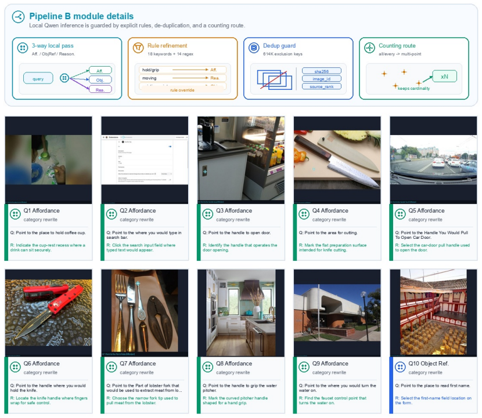The height and width of the screenshot is (418, 482).
Task: Click the 3-way local pass module icon
Action: coord(23,48)
